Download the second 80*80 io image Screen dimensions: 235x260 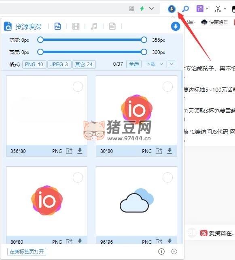tap(80, 241)
